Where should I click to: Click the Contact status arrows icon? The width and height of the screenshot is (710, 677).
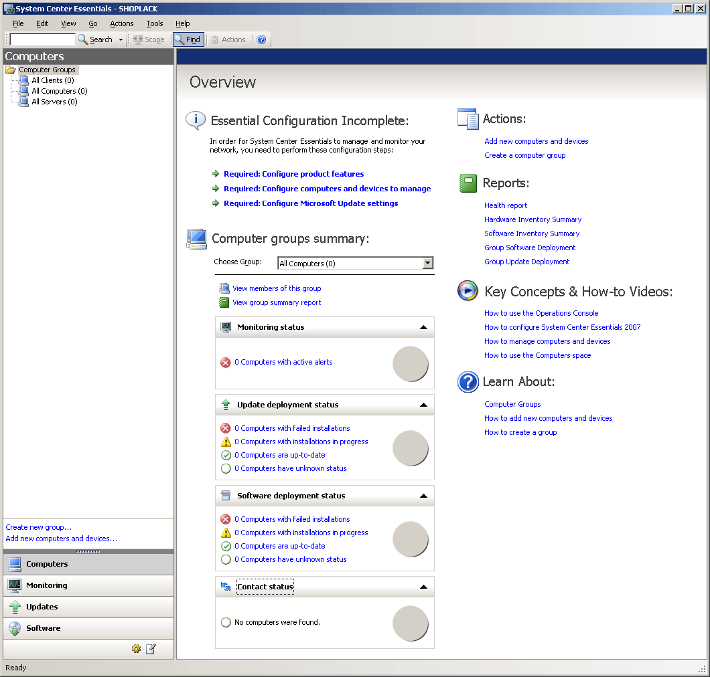226,587
